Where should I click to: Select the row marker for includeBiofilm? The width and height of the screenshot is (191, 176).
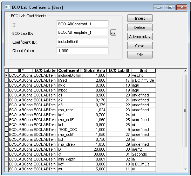tap(7, 75)
